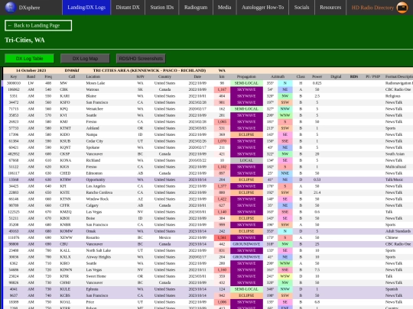Click the DXsphere globe logo icon
The image size is (413, 309).
[x=11, y=8]
